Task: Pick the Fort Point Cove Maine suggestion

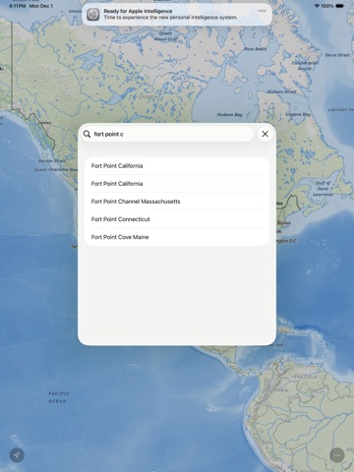Action: point(177,237)
